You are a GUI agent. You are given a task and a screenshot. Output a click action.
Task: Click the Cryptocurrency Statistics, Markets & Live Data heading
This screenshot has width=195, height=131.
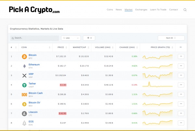tap(36, 29)
